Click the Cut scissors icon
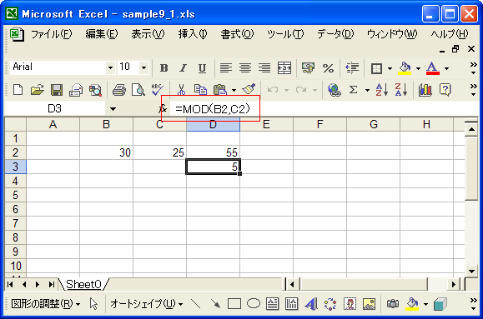 (181, 90)
